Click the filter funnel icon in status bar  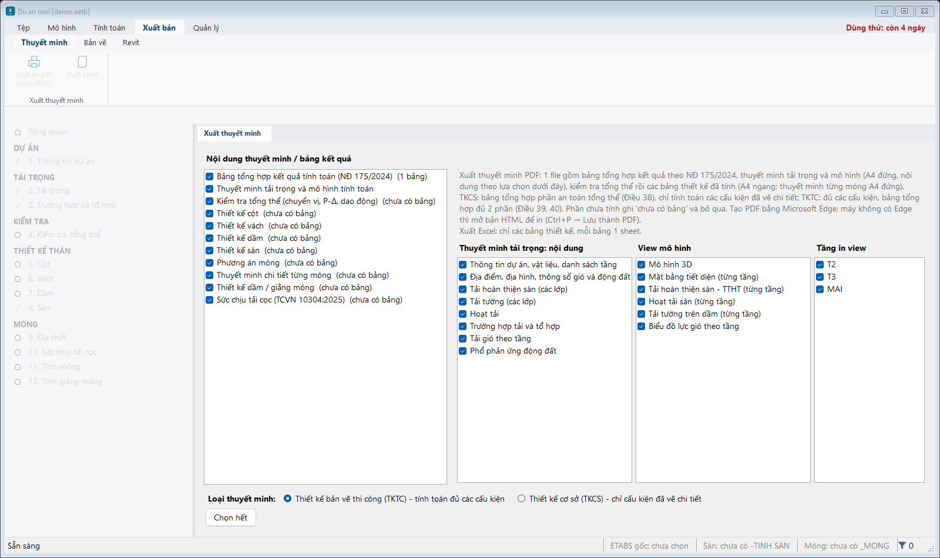click(902, 546)
